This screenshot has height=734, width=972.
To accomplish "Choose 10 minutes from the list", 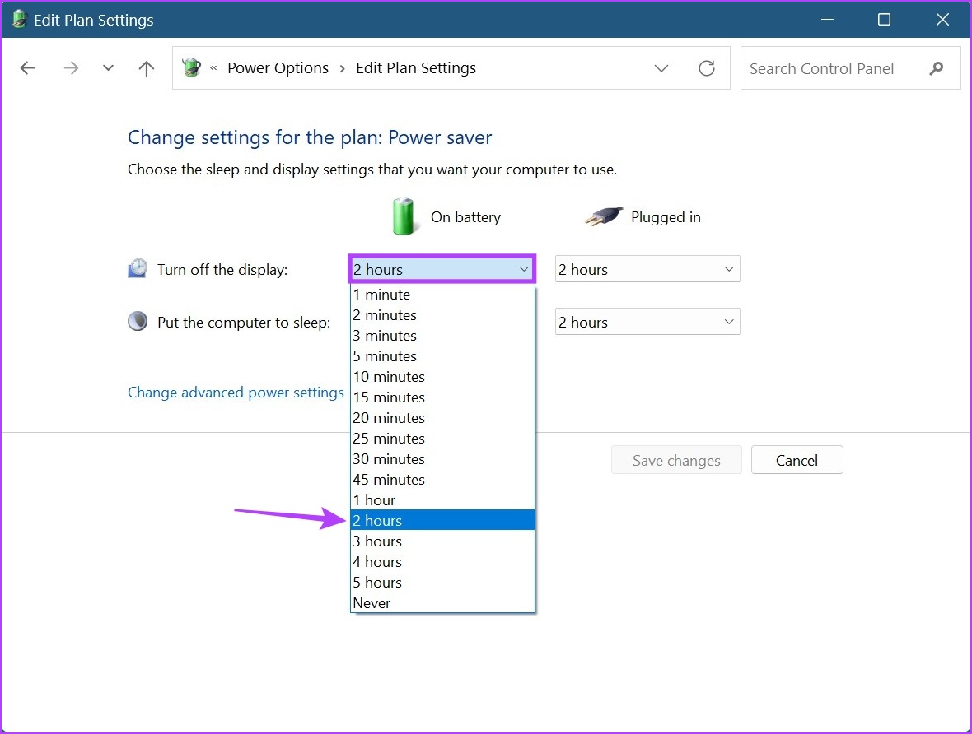I will point(442,377).
